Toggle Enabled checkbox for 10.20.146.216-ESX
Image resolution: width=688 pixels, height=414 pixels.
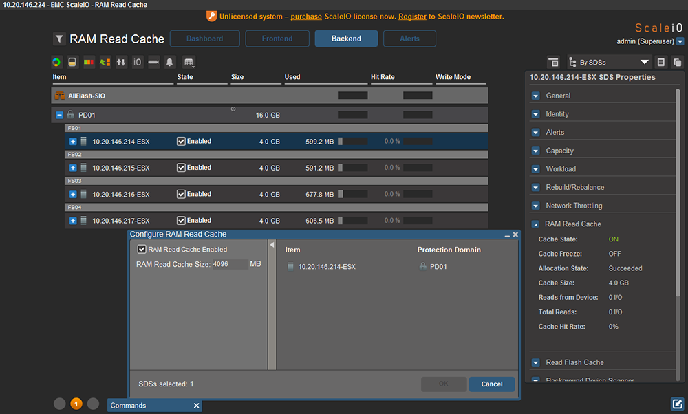[181, 194]
